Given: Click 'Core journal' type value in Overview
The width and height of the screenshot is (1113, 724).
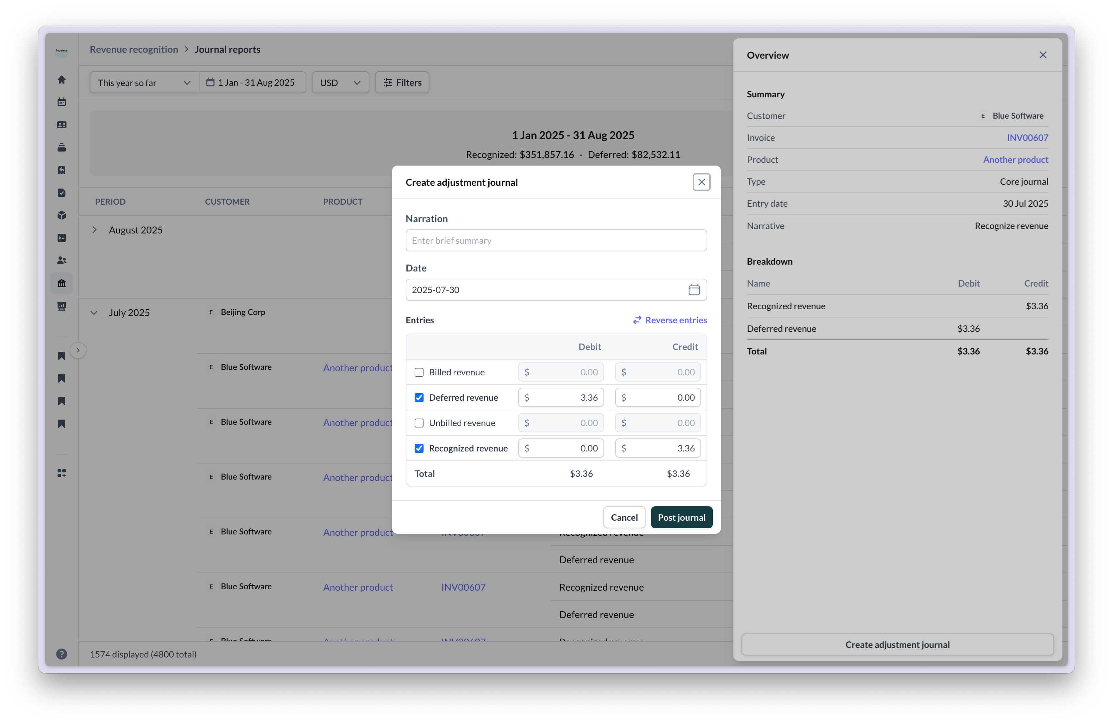Looking at the screenshot, I should (x=1024, y=181).
